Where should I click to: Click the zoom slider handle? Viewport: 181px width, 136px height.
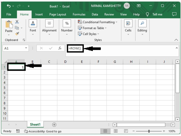point(149,131)
